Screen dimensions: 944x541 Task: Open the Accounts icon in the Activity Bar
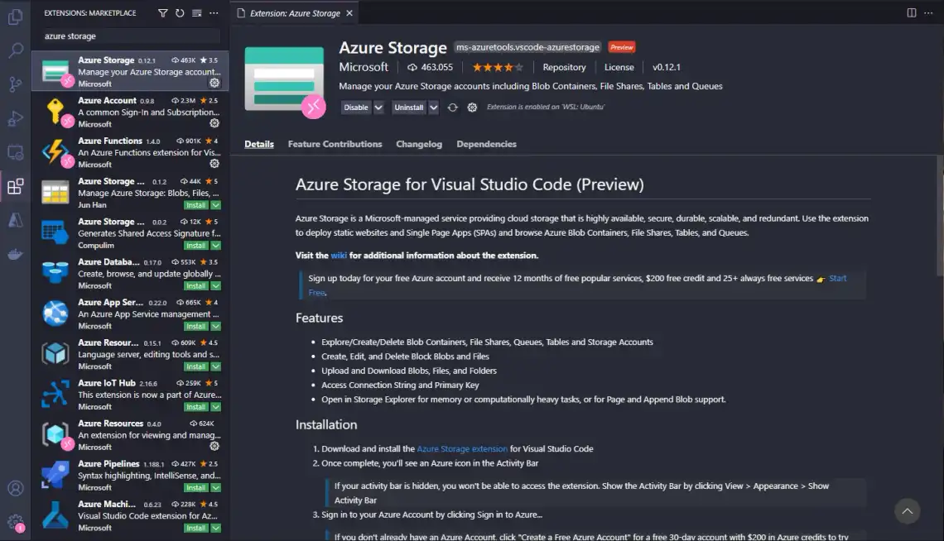15,488
